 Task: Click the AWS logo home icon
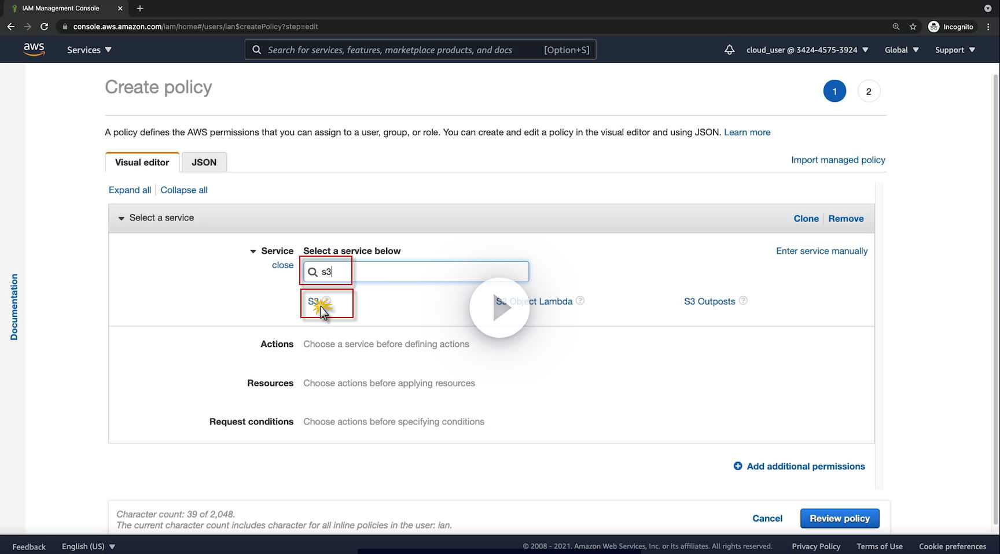click(x=34, y=50)
